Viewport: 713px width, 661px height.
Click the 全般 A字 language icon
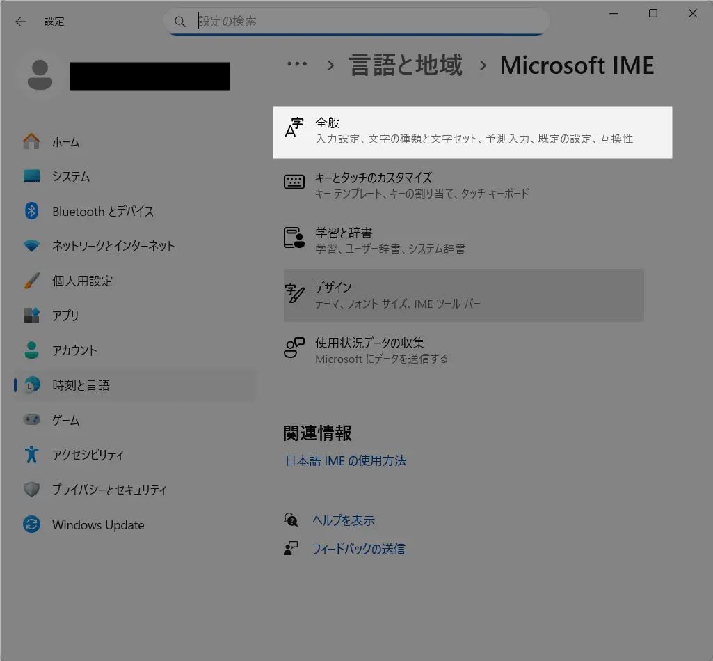pyautogui.click(x=294, y=127)
